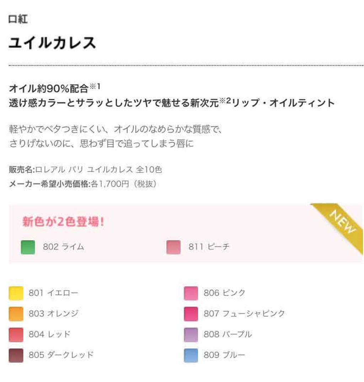The image size is (364, 382).
Task: Select the 811 ピーチ peach swatch
Action: [x=173, y=247]
